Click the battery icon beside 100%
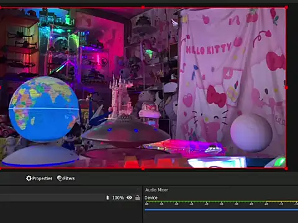 (x=107, y=198)
